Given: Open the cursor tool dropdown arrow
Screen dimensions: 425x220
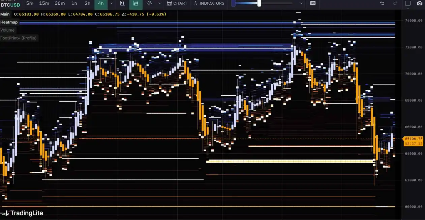Looking at the screenshot, I should pyautogui.click(x=159, y=3).
